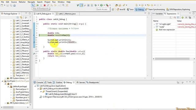Open the File menu

(x=2, y=2)
